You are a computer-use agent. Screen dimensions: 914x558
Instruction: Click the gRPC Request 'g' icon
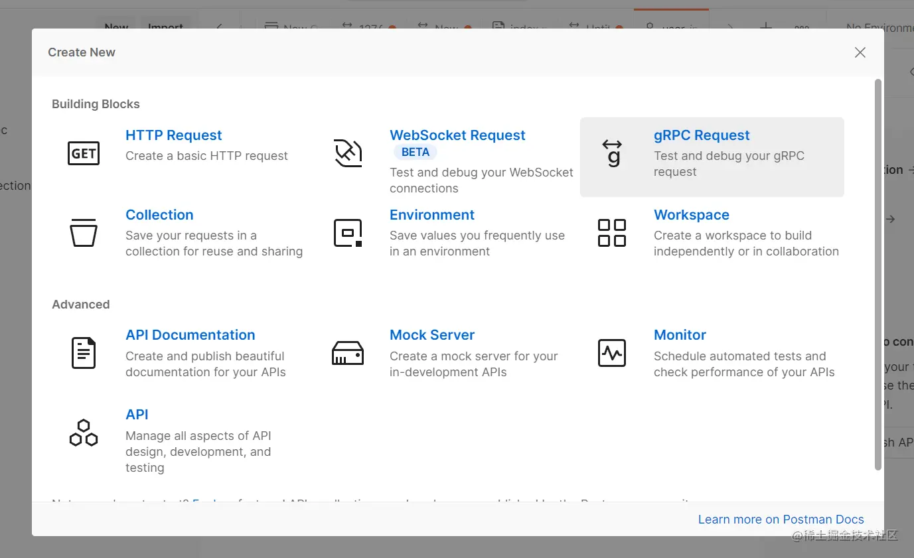[612, 153]
